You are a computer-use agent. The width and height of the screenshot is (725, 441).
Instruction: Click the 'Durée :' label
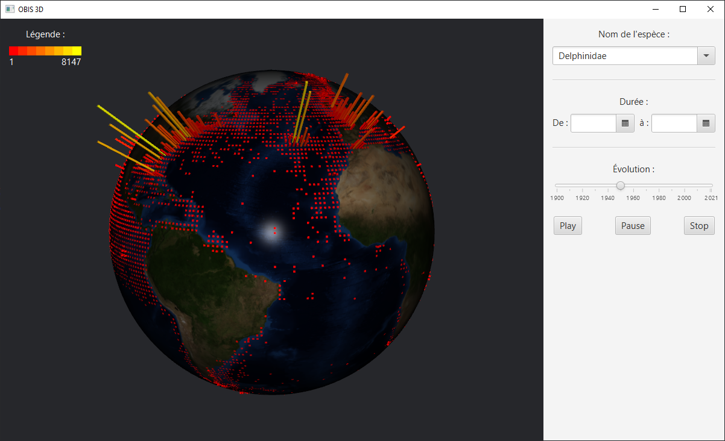coord(634,102)
